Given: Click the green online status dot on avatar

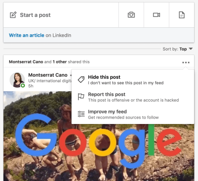Looking at the screenshot, I should pyautogui.click(x=23, y=85).
